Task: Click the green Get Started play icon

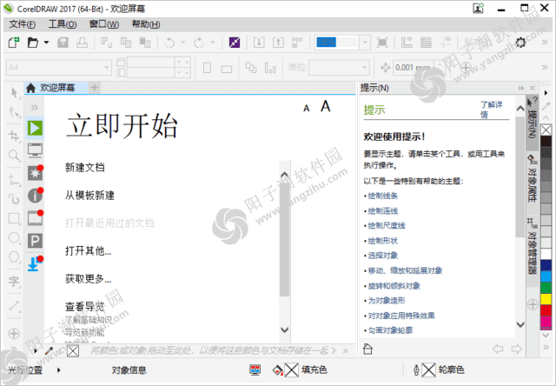Action: point(35,128)
